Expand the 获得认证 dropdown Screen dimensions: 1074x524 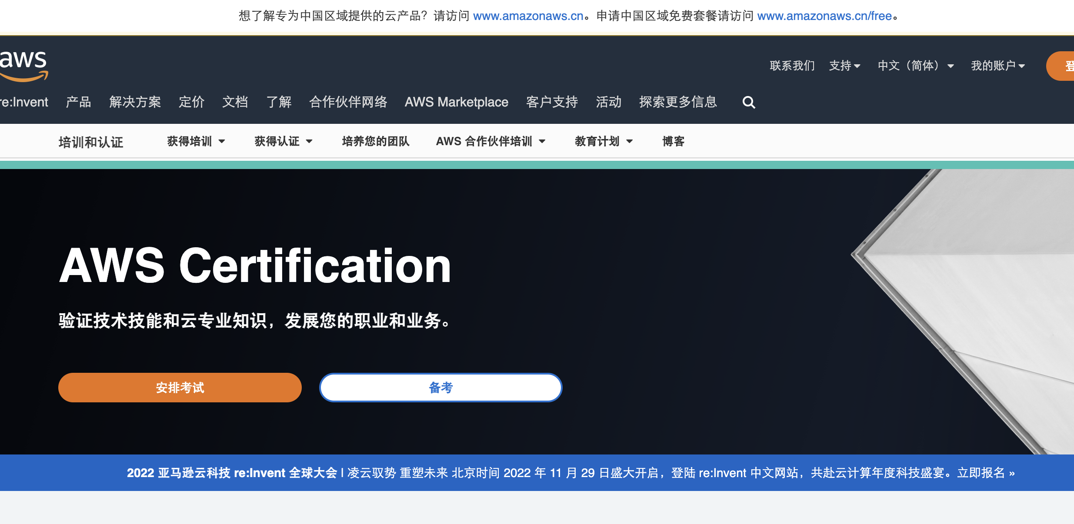click(284, 141)
